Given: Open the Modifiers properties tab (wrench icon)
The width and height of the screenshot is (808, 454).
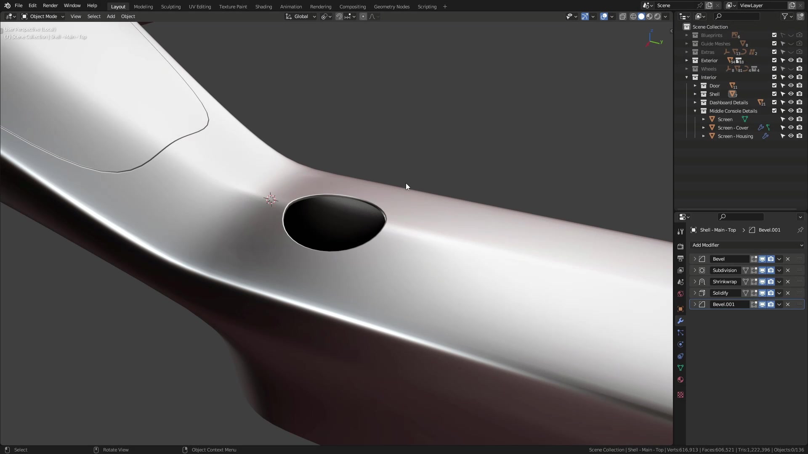Looking at the screenshot, I should [x=680, y=321].
